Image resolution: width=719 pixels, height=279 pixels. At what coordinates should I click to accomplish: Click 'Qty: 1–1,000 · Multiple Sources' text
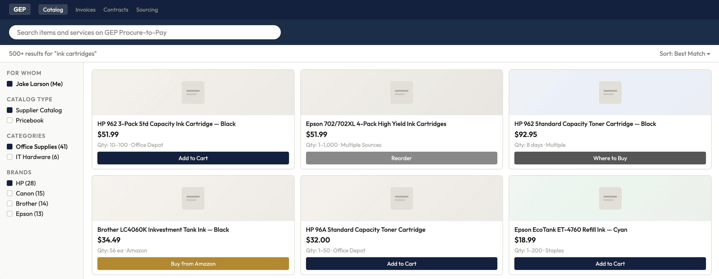344,145
